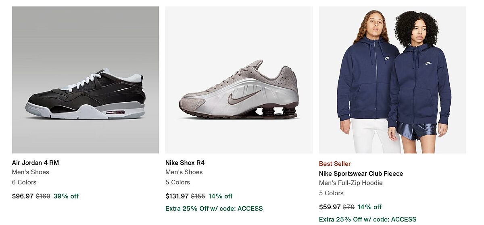484x225 pixels.
Task: Click the $96.97 sale price
Action: (23, 196)
